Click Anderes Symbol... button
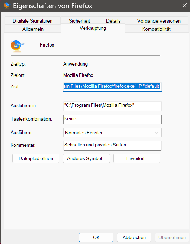The image size is (190, 244). [x=86, y=158]
